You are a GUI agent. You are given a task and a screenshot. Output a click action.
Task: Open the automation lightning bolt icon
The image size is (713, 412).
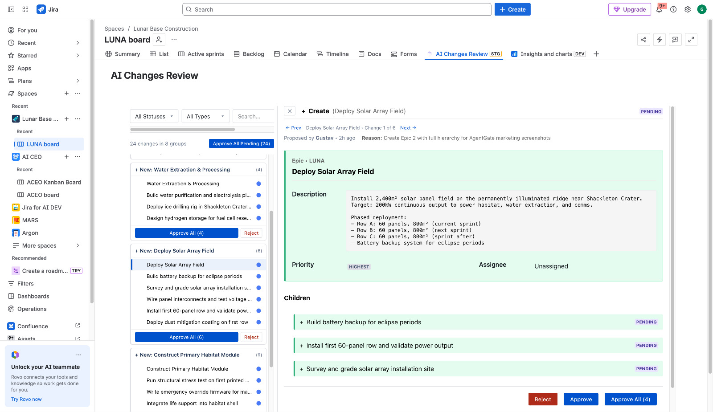[x=660, y=40]
